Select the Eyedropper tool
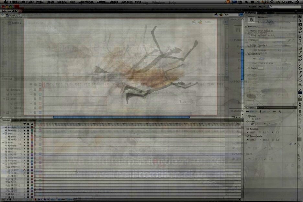The image size is (303, 202). (300, 72)
